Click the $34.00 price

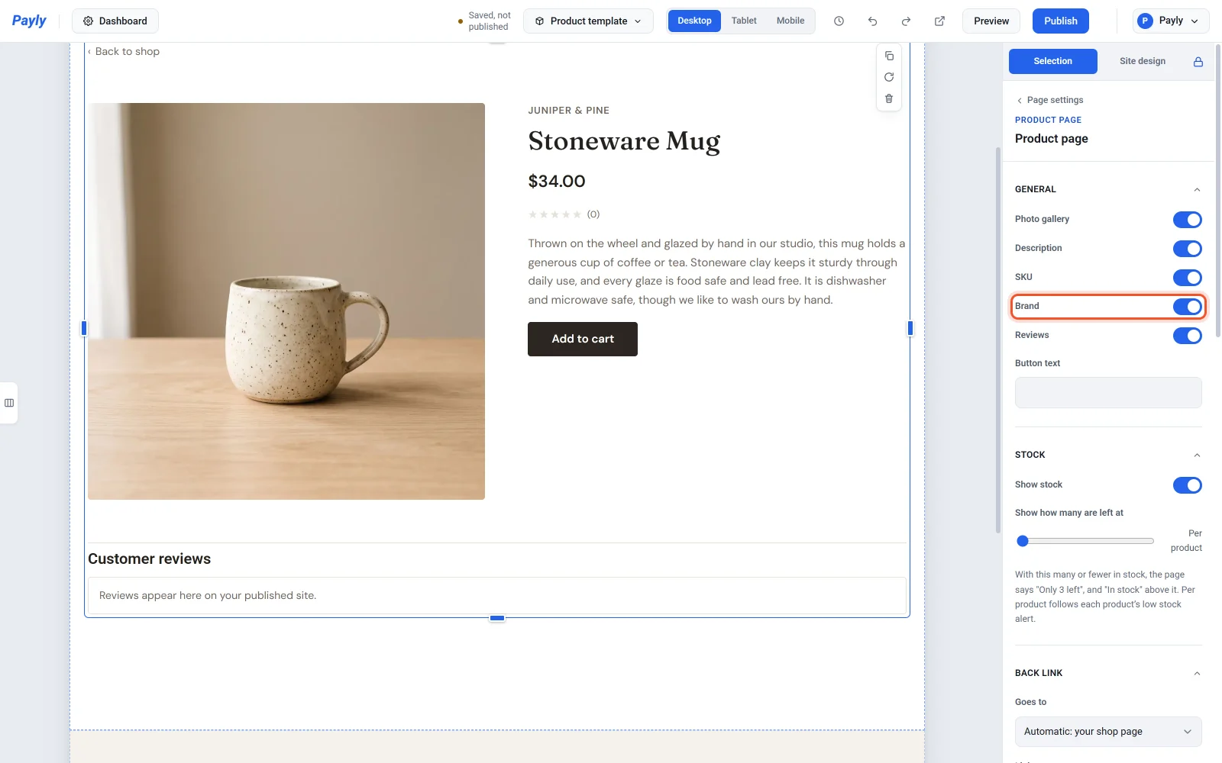pyautogui.click(x=557, y=182)
